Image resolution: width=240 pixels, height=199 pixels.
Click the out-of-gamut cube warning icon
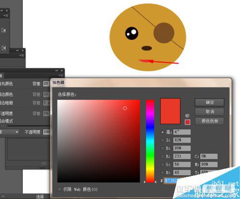[187, 115]
